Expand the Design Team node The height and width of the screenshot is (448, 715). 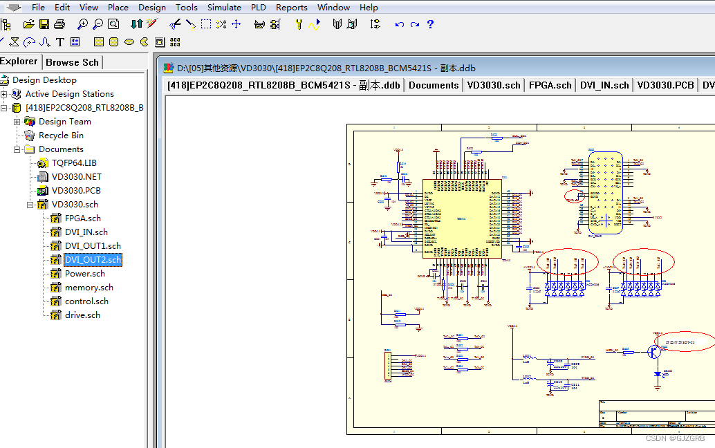tap(15, 121)
